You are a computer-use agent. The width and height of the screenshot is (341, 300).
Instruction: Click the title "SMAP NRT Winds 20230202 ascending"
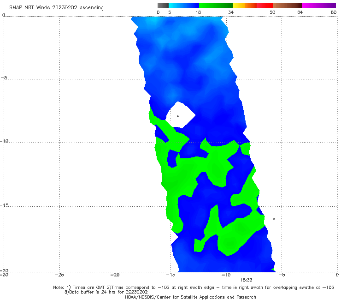[x=56, y=8]
